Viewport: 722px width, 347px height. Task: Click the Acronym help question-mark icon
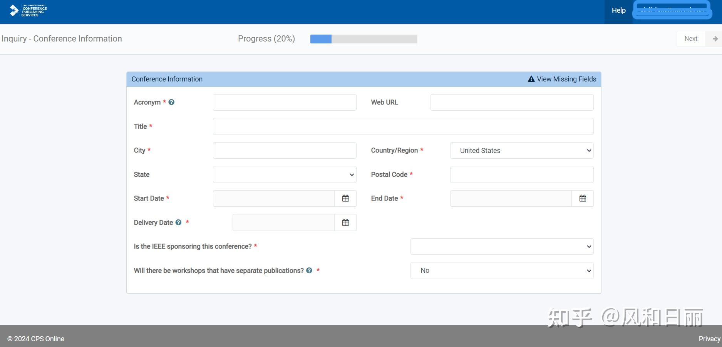[x=171, y=102]
